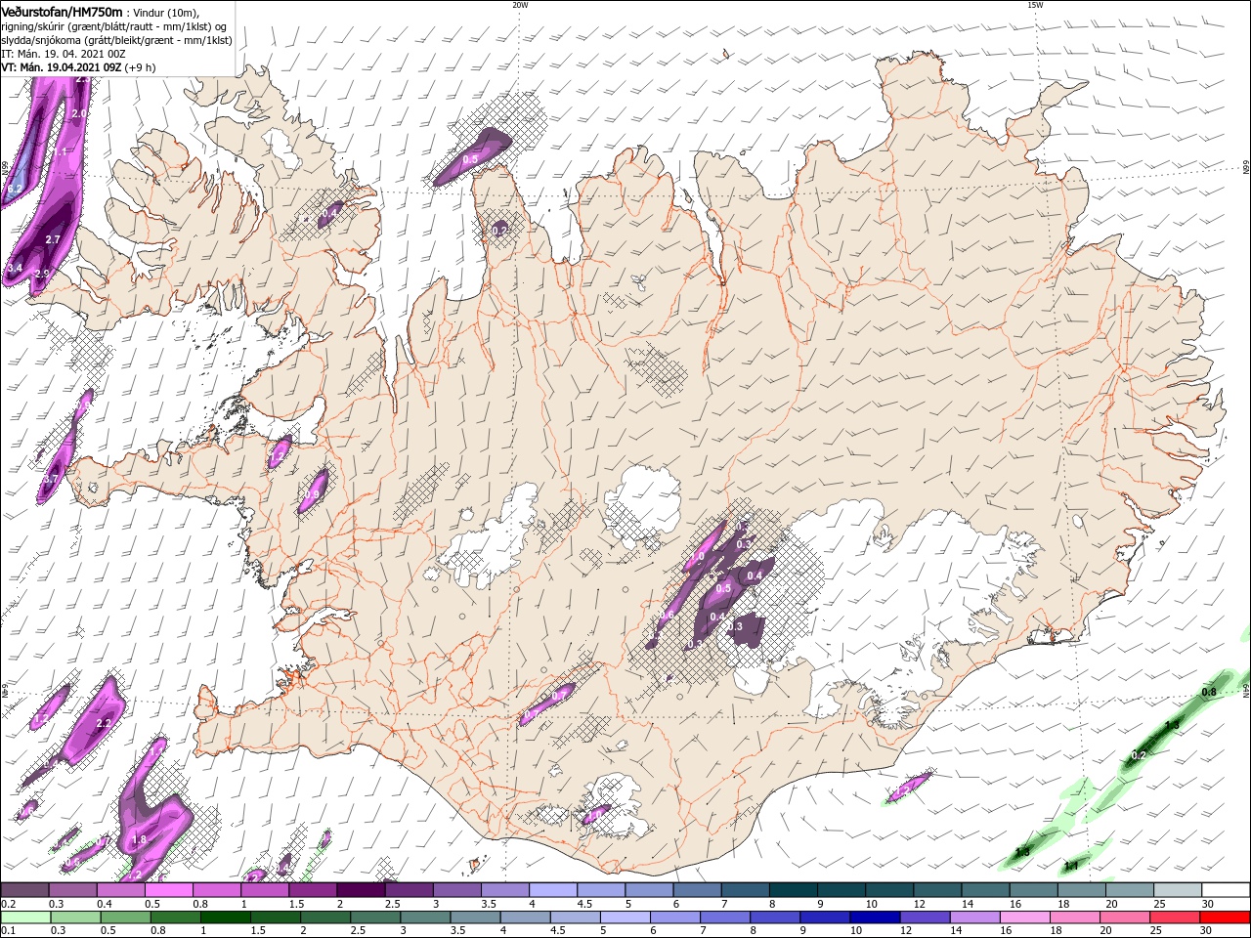1251x938 pixels.
Task: Click the 20W longitude label
Action: tap(520, 5)
